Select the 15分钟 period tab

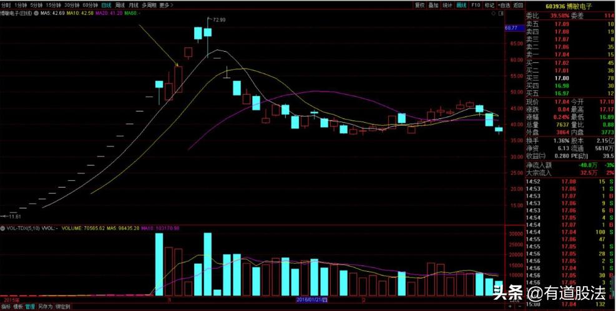tap(53, 5)
